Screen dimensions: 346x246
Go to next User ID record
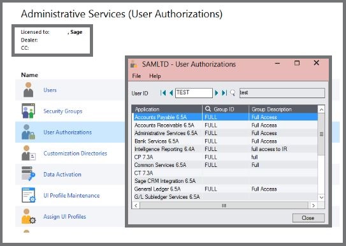click(x=217, y=93)
